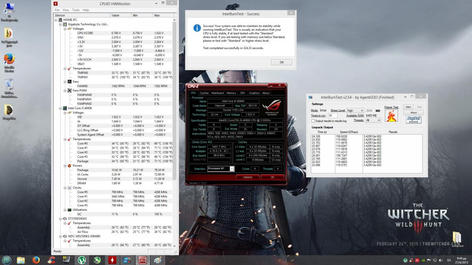Click the HOME-PC computer icon in the tree
Viewport: 472px width, 265px height.
[60, 20]
